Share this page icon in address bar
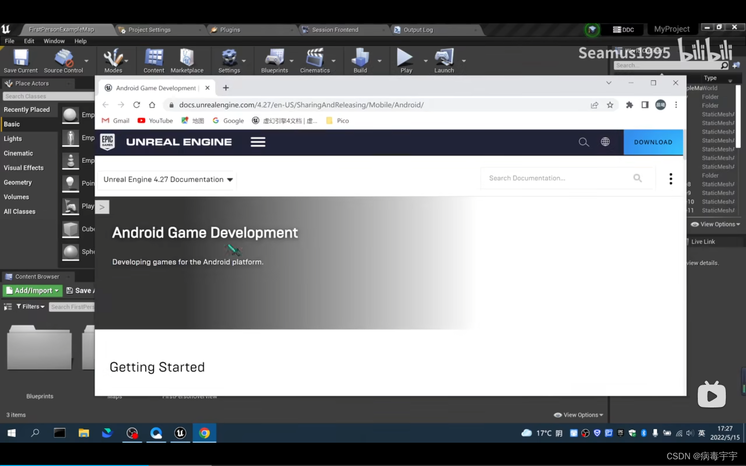 pos(595,105)
